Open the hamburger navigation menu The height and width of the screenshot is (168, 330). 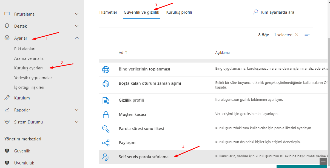(x=7, y=6)
